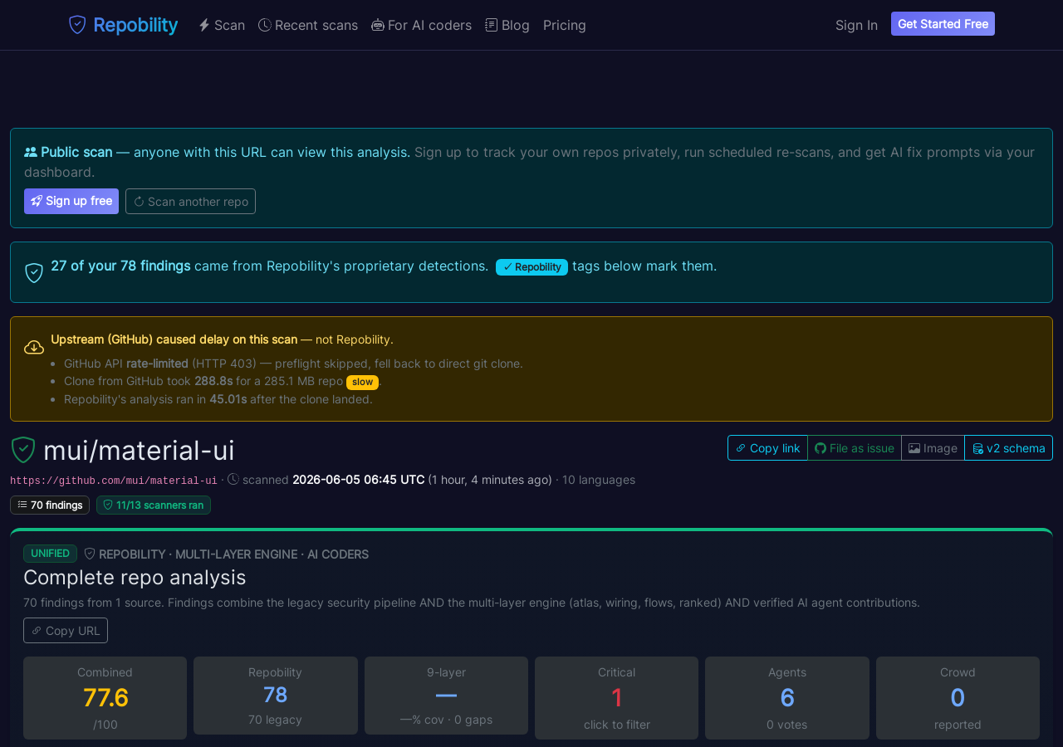Click the people icon beside Public scan

31,152
